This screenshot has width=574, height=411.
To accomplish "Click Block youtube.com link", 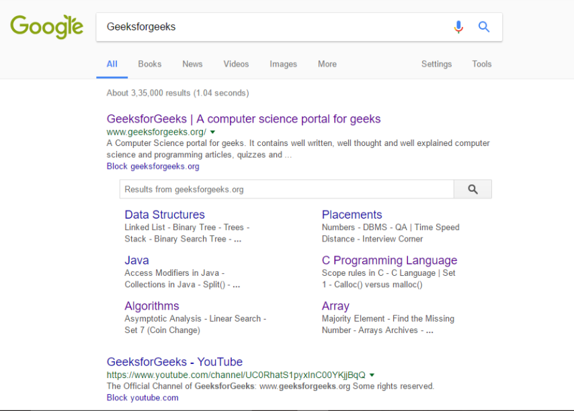I will pos(142,398).
